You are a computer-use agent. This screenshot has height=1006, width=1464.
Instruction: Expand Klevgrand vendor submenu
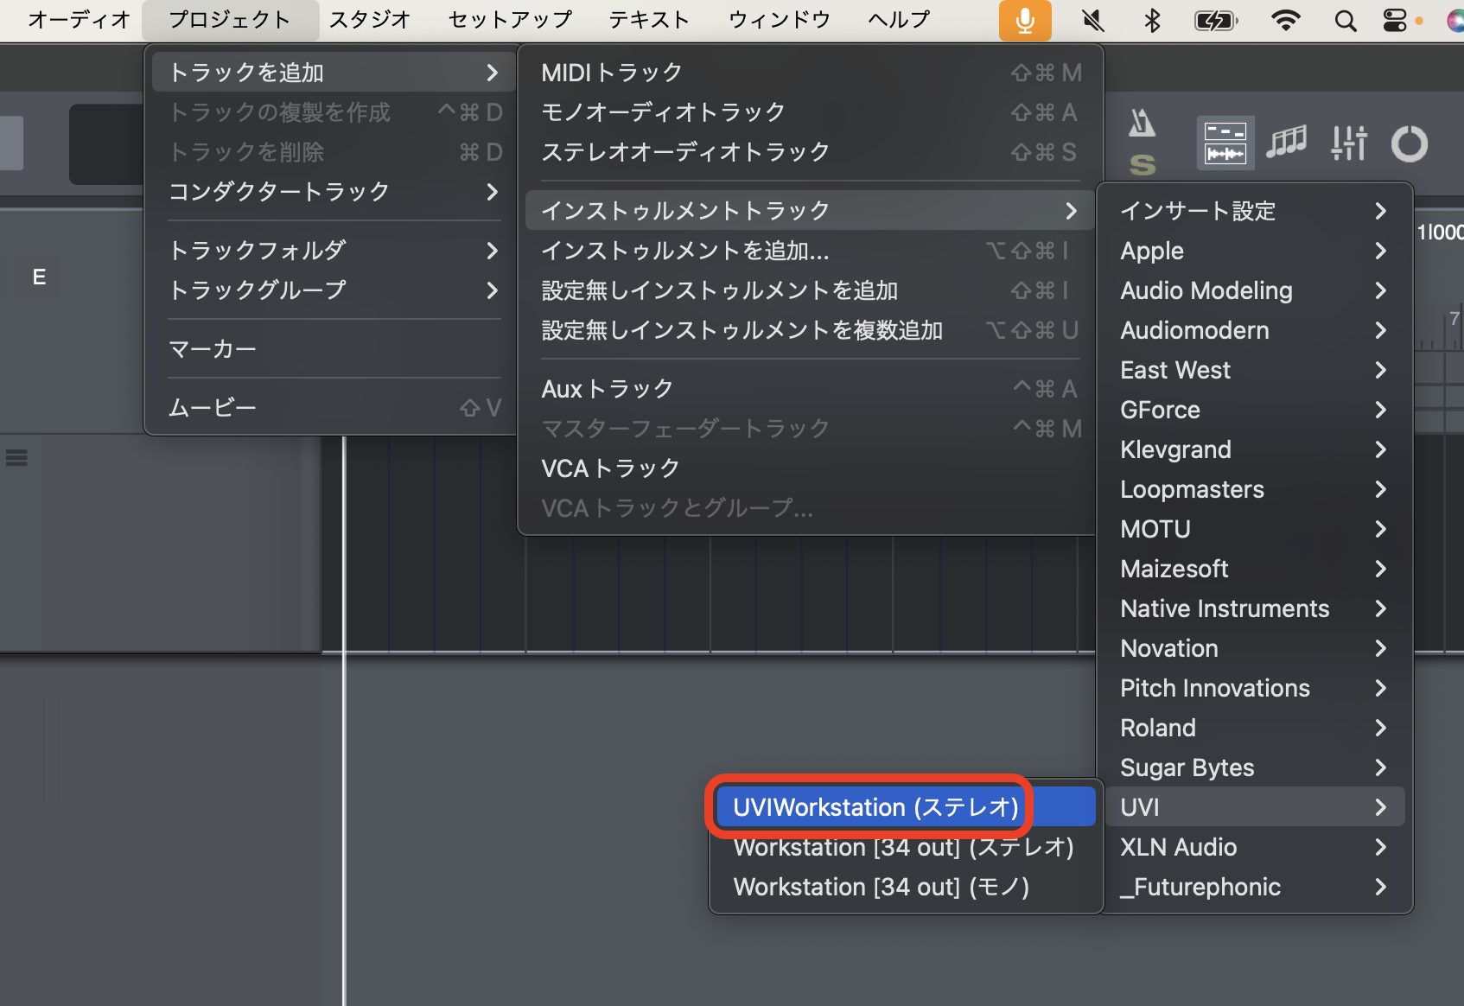point(1254,449)
